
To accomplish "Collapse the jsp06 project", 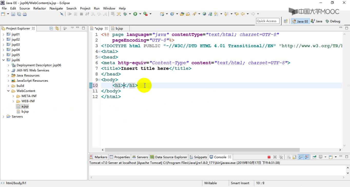I will 3,60.
